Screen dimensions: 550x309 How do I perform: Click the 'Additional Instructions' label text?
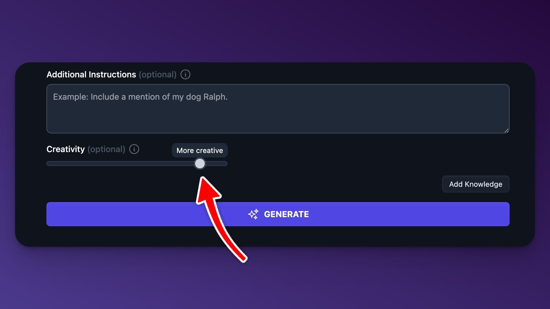point(91,74)
